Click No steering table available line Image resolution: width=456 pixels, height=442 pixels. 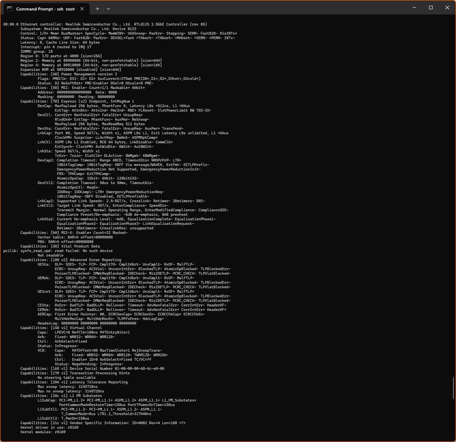66,377
